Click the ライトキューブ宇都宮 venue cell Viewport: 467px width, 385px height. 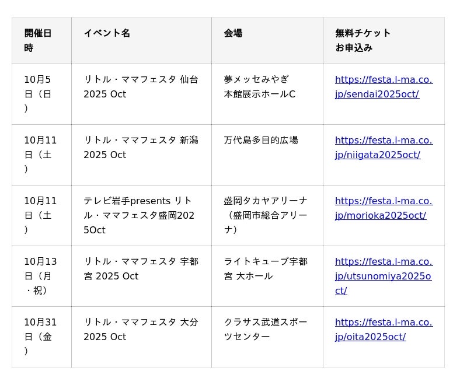tap(266, 269)
